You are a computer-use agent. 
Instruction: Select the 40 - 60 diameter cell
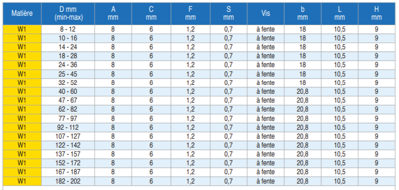(x=68, y=92)
